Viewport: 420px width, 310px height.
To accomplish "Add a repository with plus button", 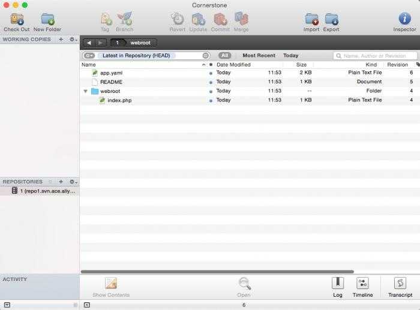I will tap(61, 182).
